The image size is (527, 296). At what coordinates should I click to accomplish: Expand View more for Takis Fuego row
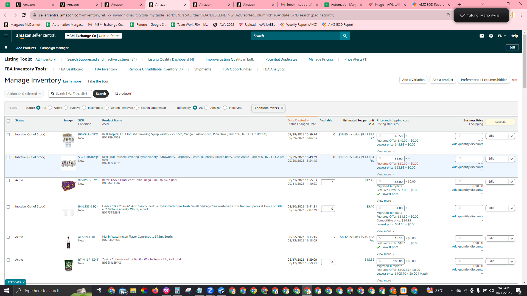click(386, 201)
